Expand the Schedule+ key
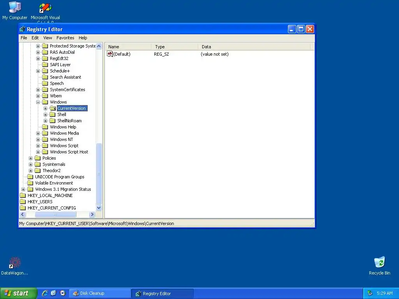This screenshot has width=399, height=299. (x=38, y=71)
